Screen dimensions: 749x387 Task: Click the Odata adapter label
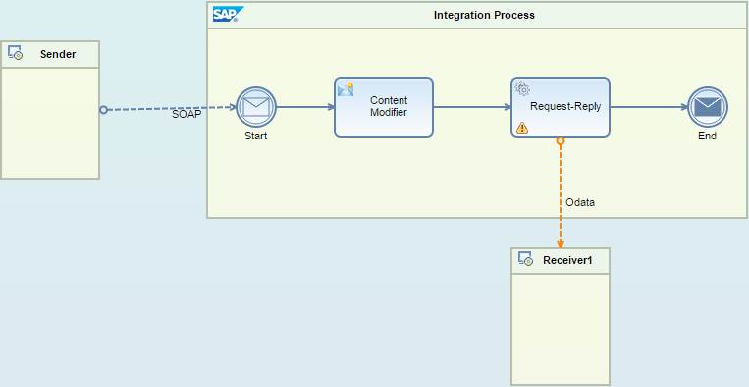[x=580, y=202]
